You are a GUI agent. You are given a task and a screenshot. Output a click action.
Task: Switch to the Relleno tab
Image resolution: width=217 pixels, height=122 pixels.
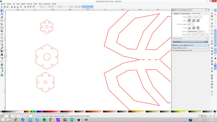point(176,13)
